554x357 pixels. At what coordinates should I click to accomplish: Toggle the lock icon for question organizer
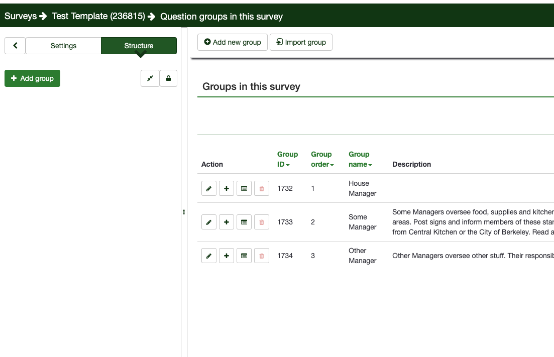point(168,78)
